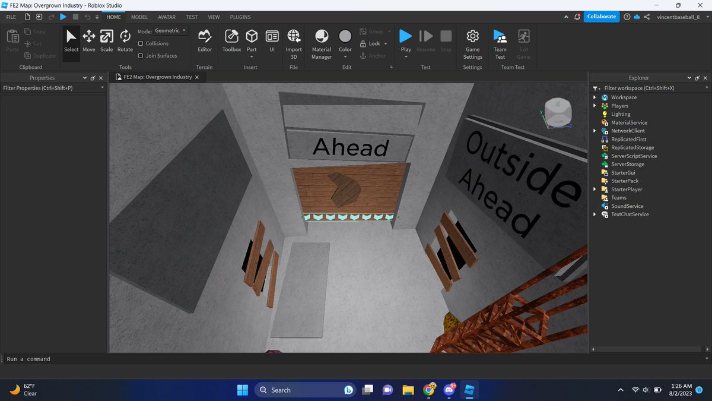712x401 pixels.
Task: Activate the Move tool
Action: (89, 41)
